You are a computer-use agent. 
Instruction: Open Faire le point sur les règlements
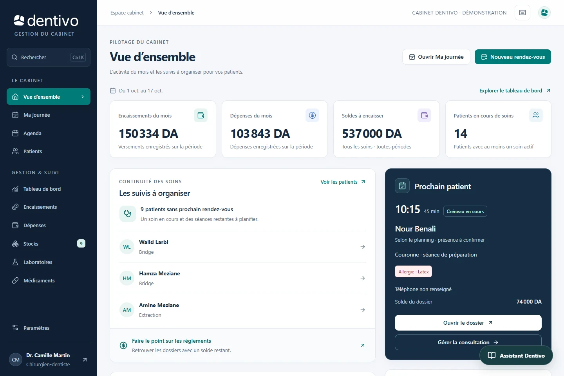[242, 345]
